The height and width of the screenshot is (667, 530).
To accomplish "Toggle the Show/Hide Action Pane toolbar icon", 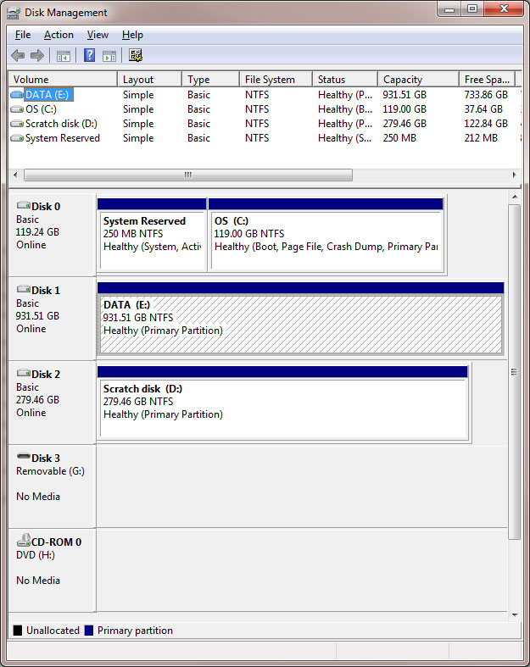I will 109,56.
